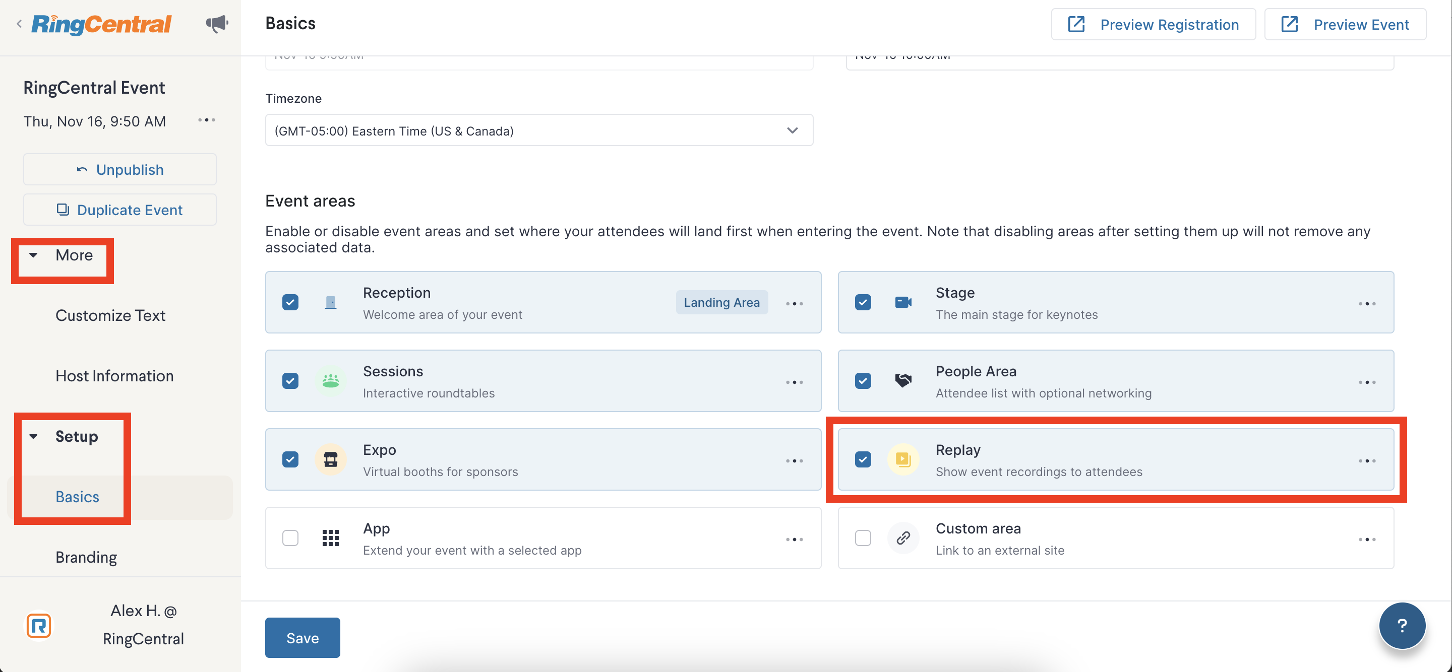Open the Timezone dropdown
The image size is (1452, 672).
(539, 130)
